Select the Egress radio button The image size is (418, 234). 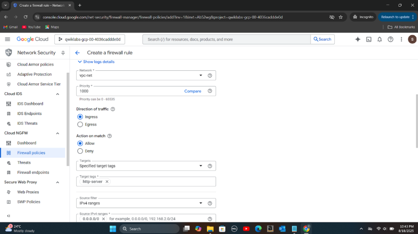tap(80, 125)
